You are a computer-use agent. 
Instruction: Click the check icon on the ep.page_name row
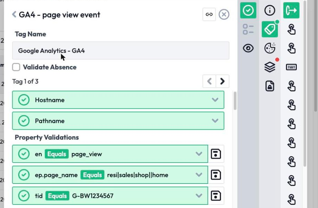tap(24, 175)
